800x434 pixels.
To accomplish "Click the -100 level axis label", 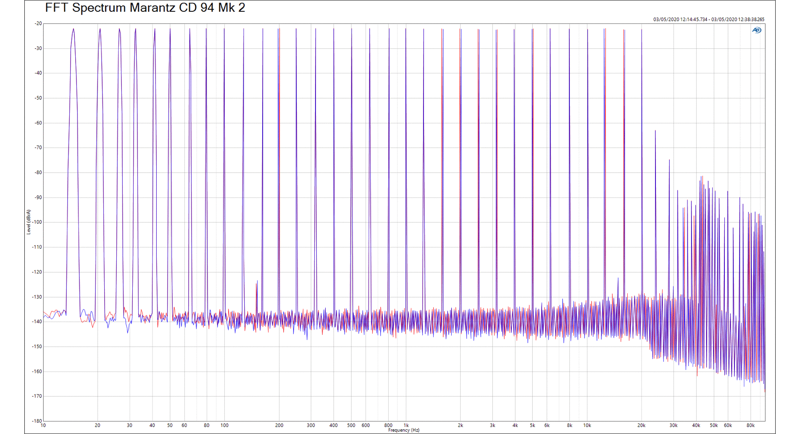I will coord(37,222).
